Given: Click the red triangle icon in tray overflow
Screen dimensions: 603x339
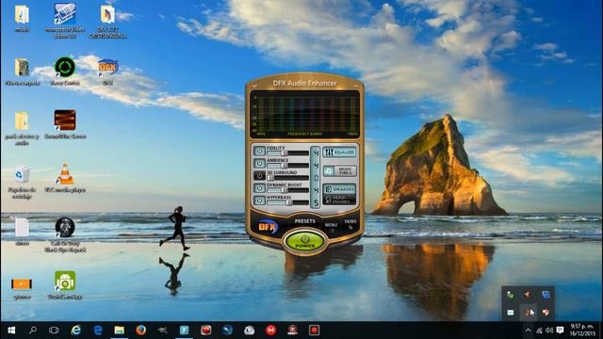Looking at the screenshot, I should (x=528, y=295).
